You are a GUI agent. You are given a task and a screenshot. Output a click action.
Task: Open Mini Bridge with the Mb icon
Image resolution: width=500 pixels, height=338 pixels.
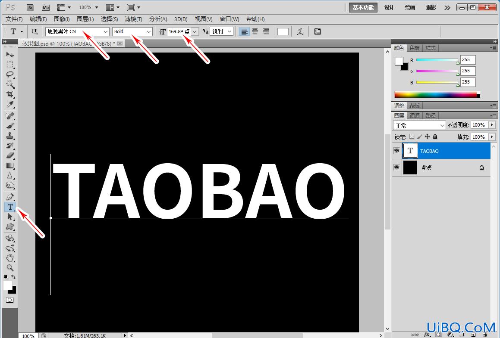tap(46, 7)
